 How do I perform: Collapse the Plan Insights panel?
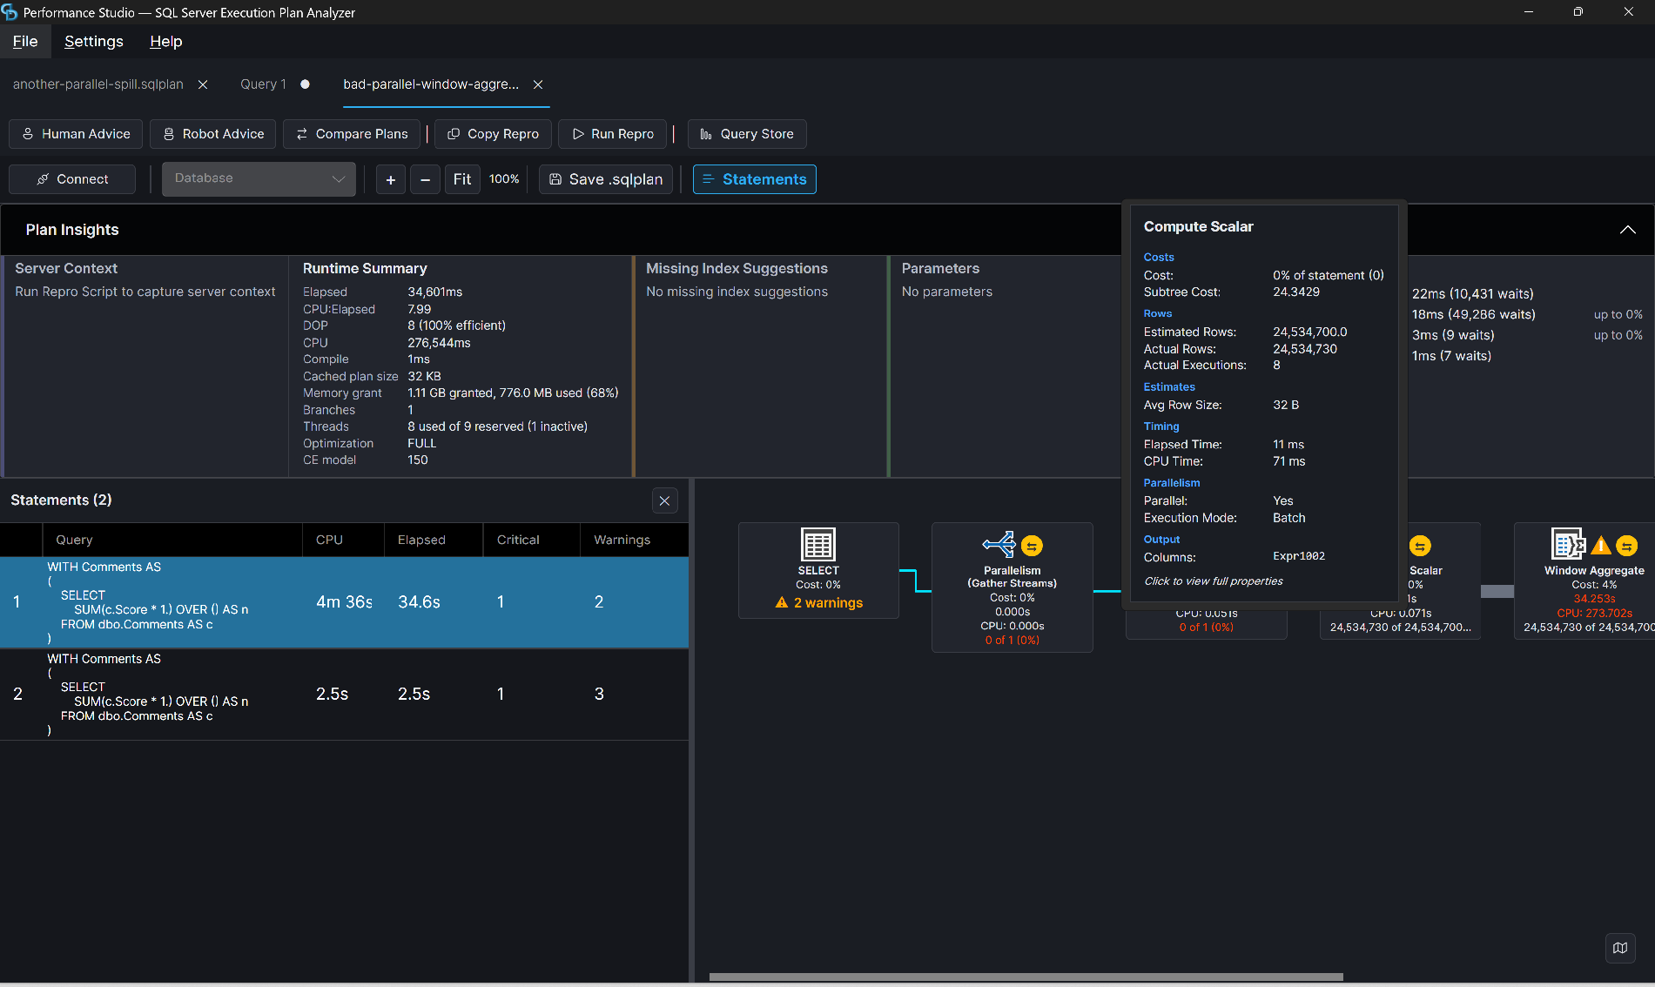(1627, 230)
